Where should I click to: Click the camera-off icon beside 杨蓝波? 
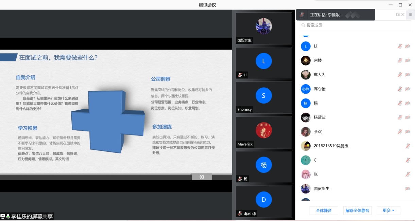[408, 117]
